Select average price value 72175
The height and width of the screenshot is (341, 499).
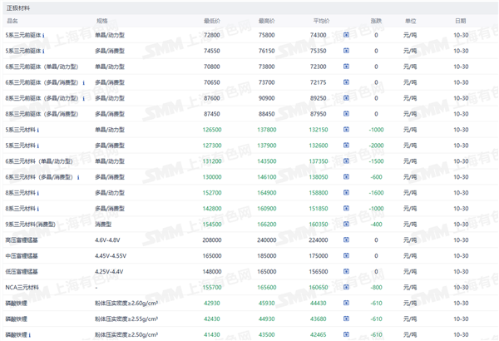(x=319, y=82)
